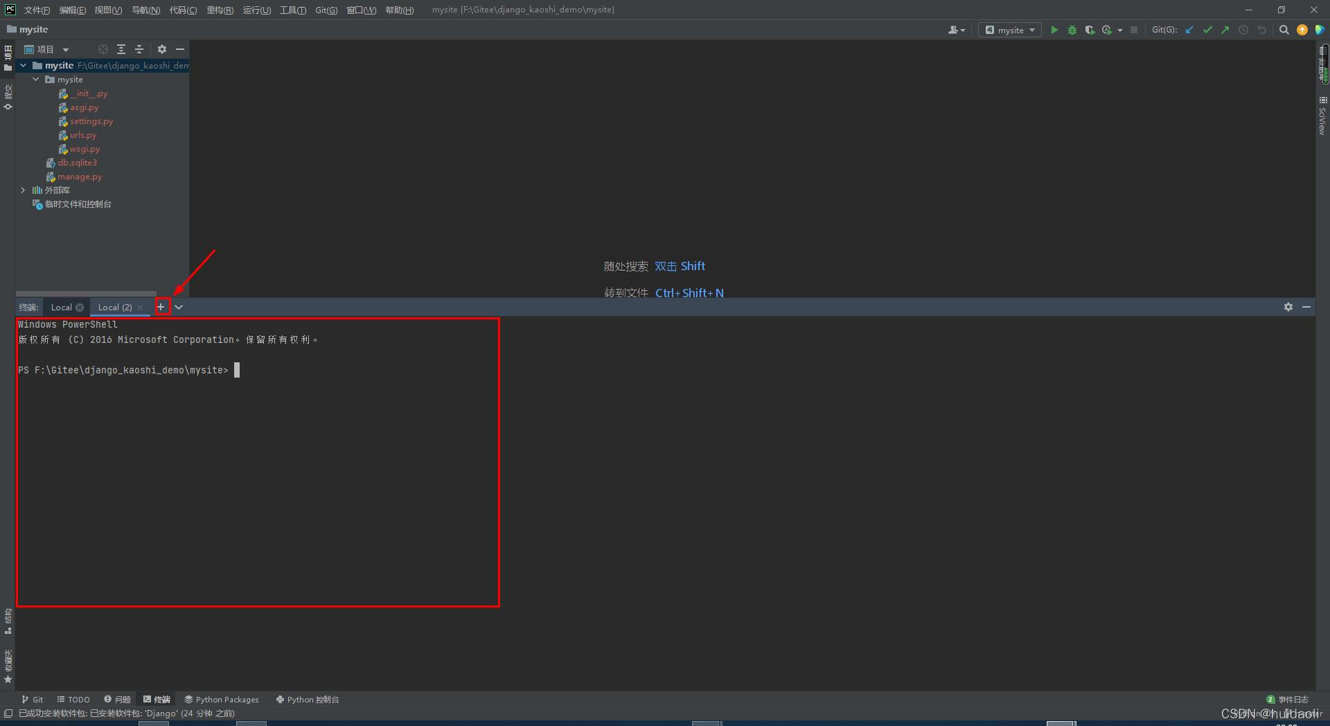Toggle the 终端 tool window button
The image size is (1330, 726).
coord(157,700)
